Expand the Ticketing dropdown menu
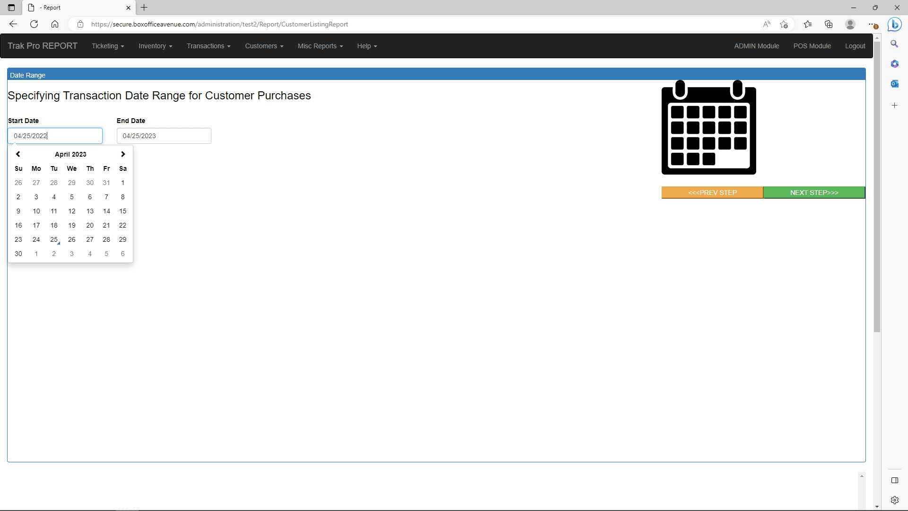Image resolution: width=908 pixels, height=511 pixels. click(x=108, y=46)
